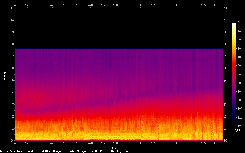This screenshot has height=153, width=245.
Task: Click the 1.3 marker on the bottom time axis
Action: pos(178,143)
